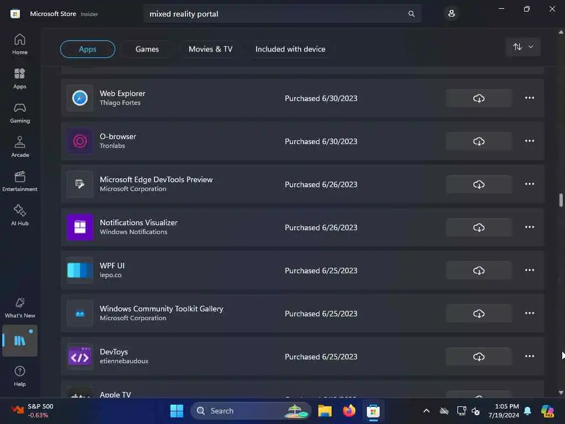Open the Home section in sidebar

(x=20, y=44)
